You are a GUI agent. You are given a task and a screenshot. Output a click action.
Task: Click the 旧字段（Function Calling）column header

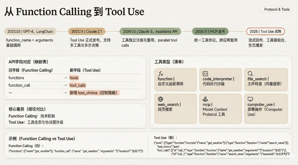pos(31,70)
